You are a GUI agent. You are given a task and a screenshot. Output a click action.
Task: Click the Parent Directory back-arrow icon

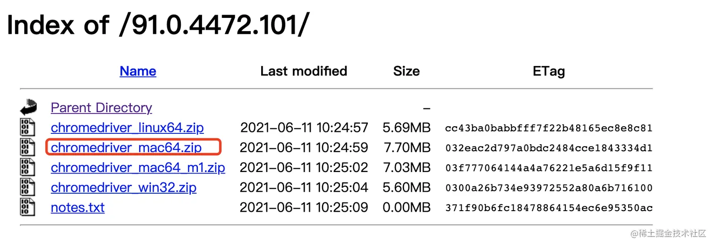coord(28,107)
